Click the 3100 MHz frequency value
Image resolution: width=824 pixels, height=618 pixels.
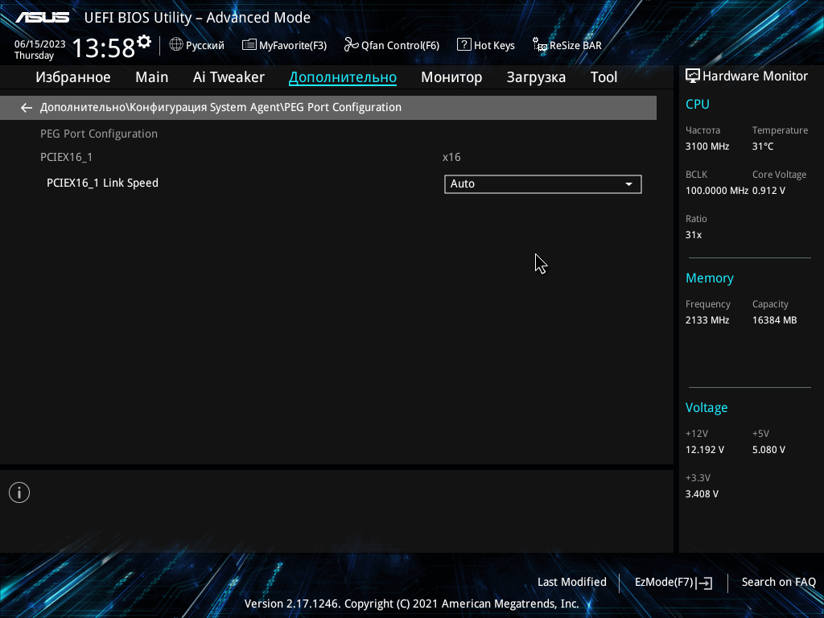point(707,146)
